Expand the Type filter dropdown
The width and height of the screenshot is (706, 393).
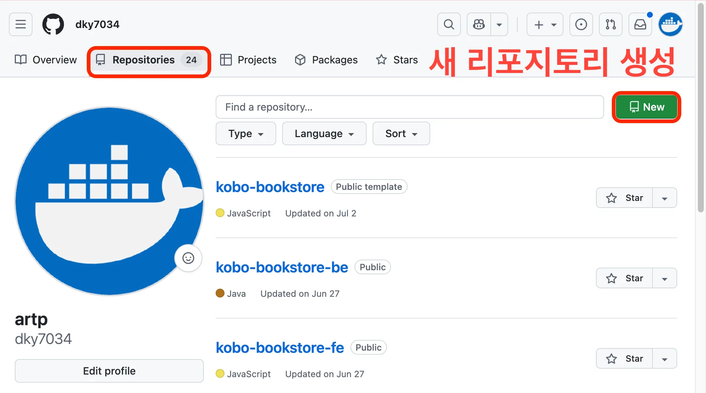click(x=246, y=133)
